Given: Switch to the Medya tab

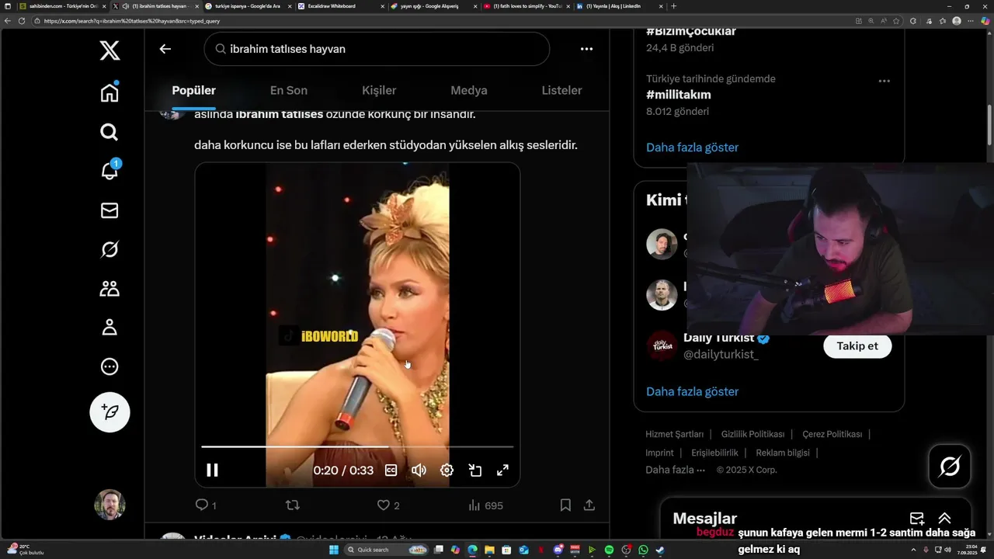Looking at the screenshot, I should (469, 91).
